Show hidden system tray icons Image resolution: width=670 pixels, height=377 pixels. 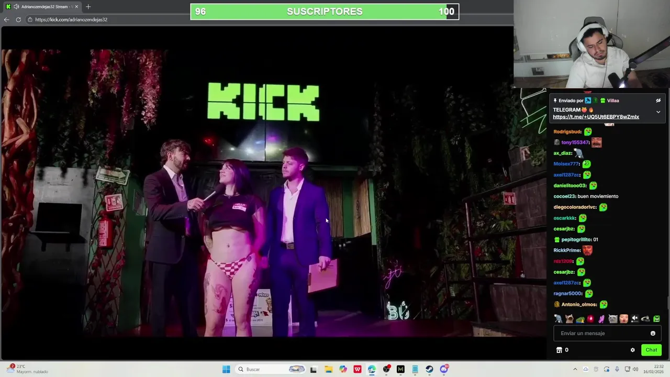575,369
